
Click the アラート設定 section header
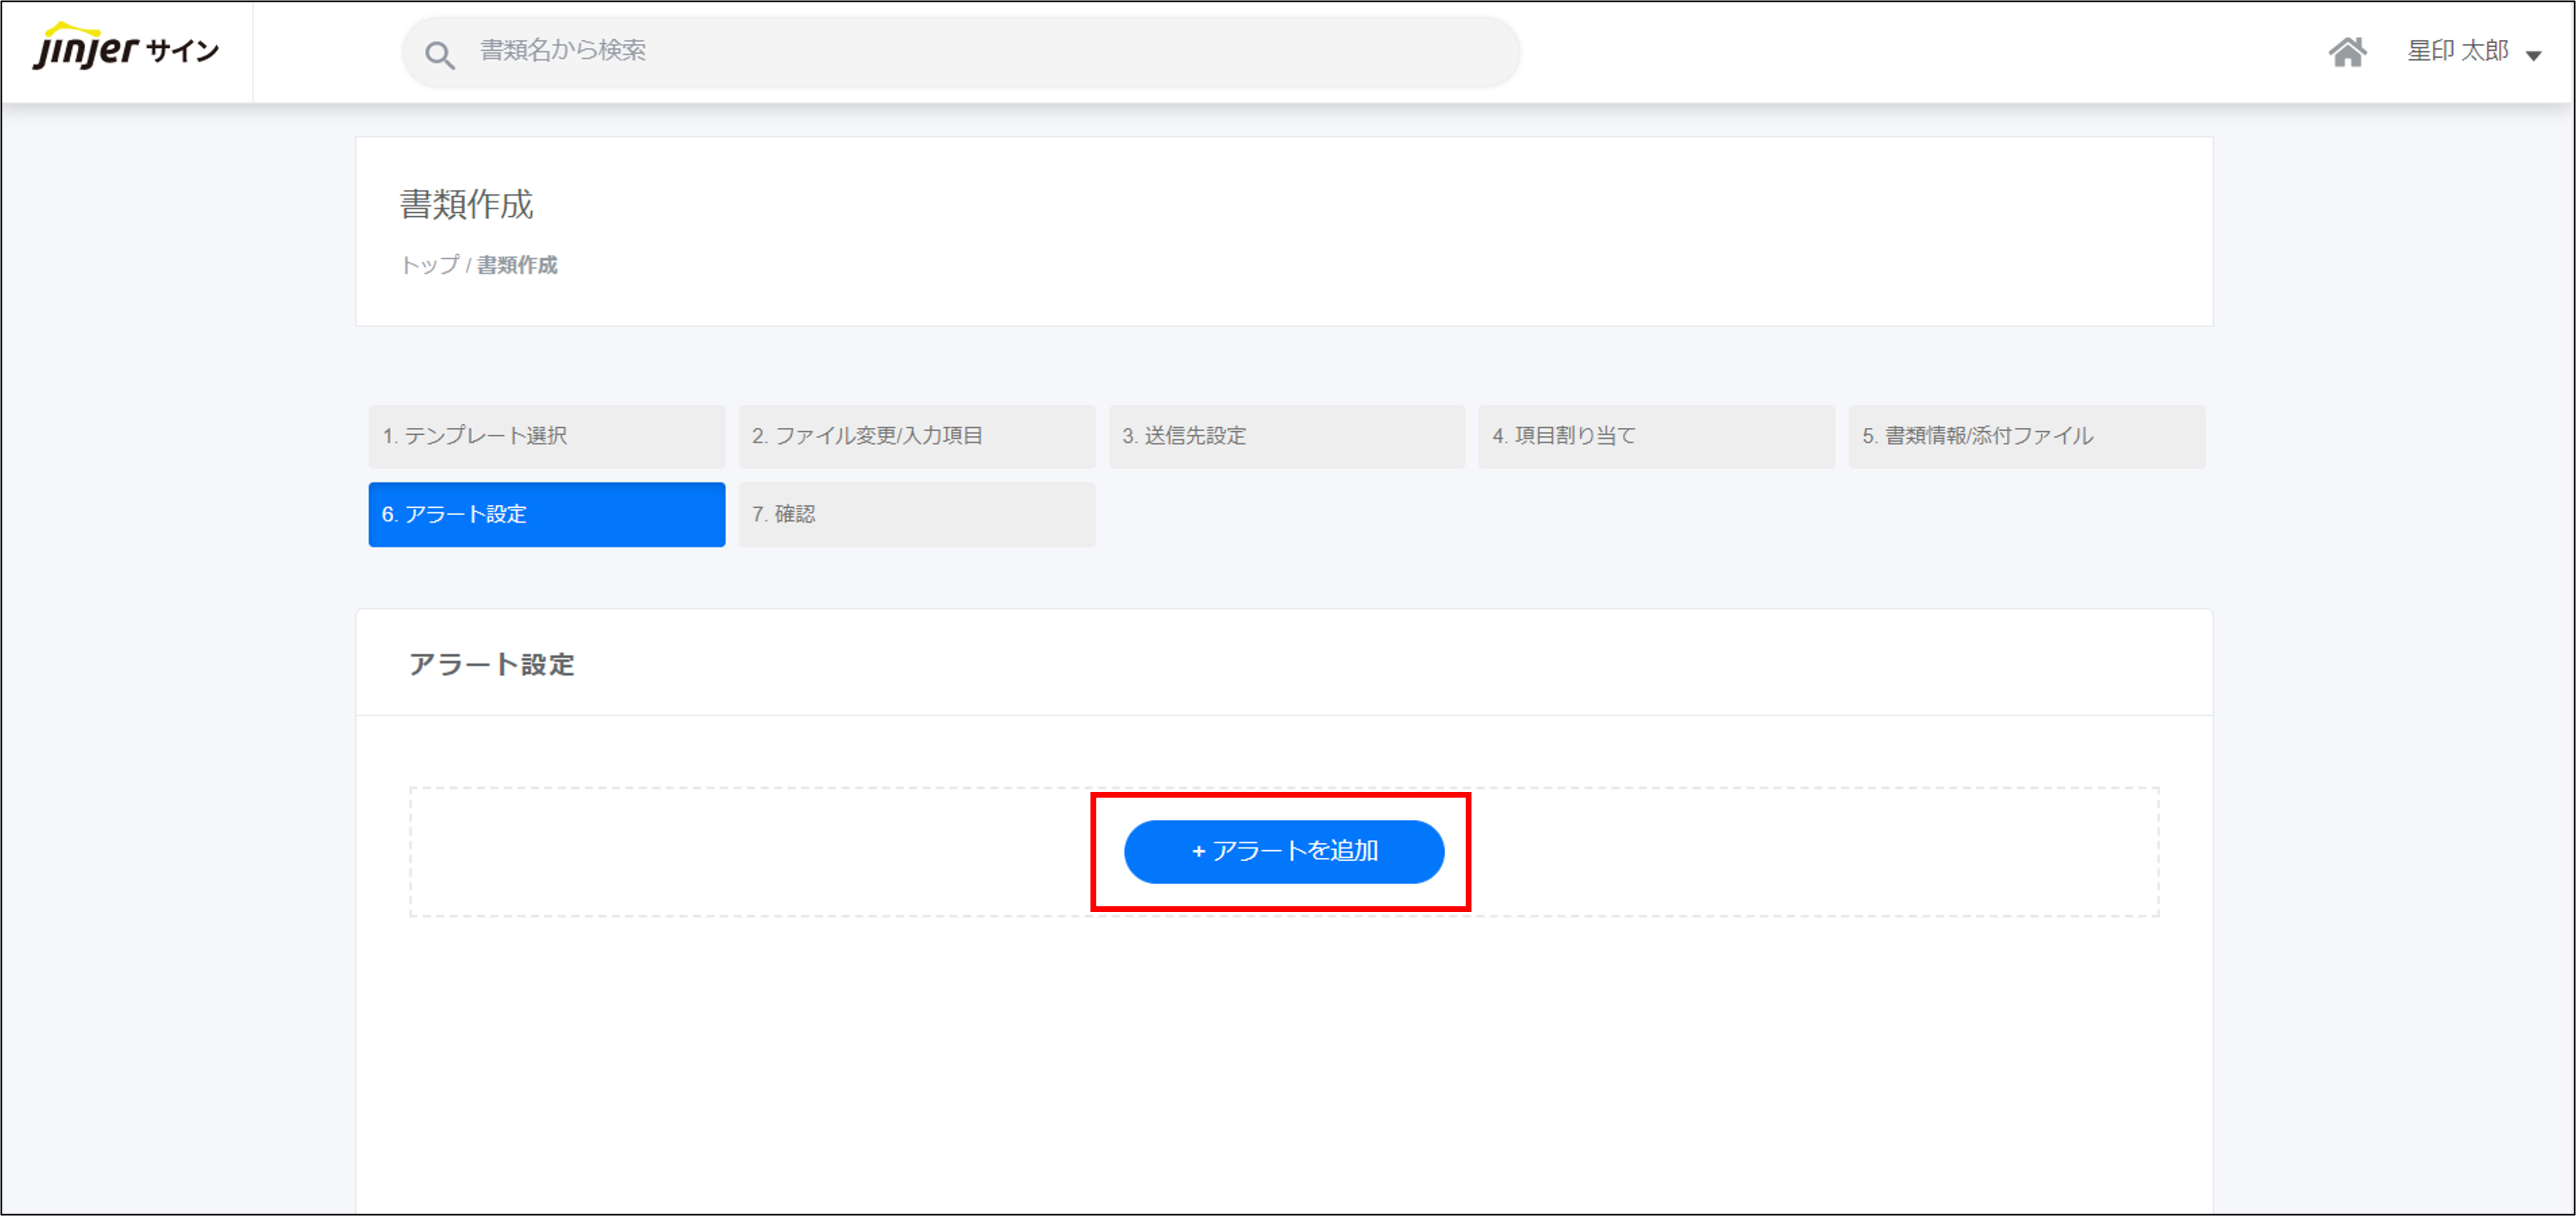click(x=491, y=665)
